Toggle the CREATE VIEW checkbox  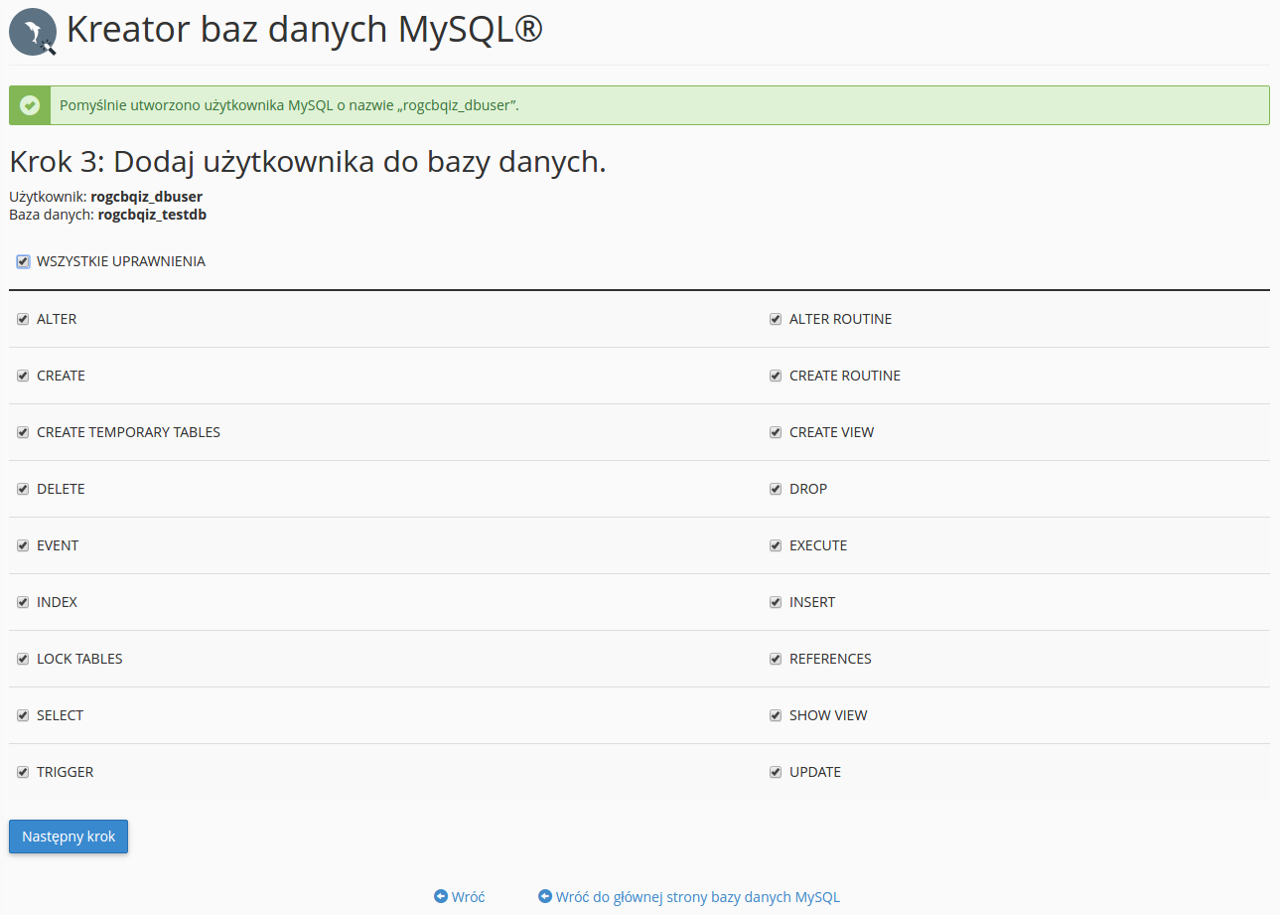pos(776,432)
